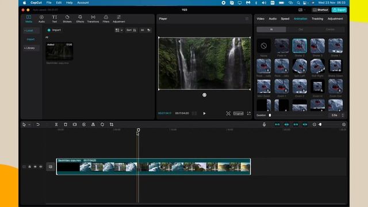Toggle linkage between clips

click(296, 125)
